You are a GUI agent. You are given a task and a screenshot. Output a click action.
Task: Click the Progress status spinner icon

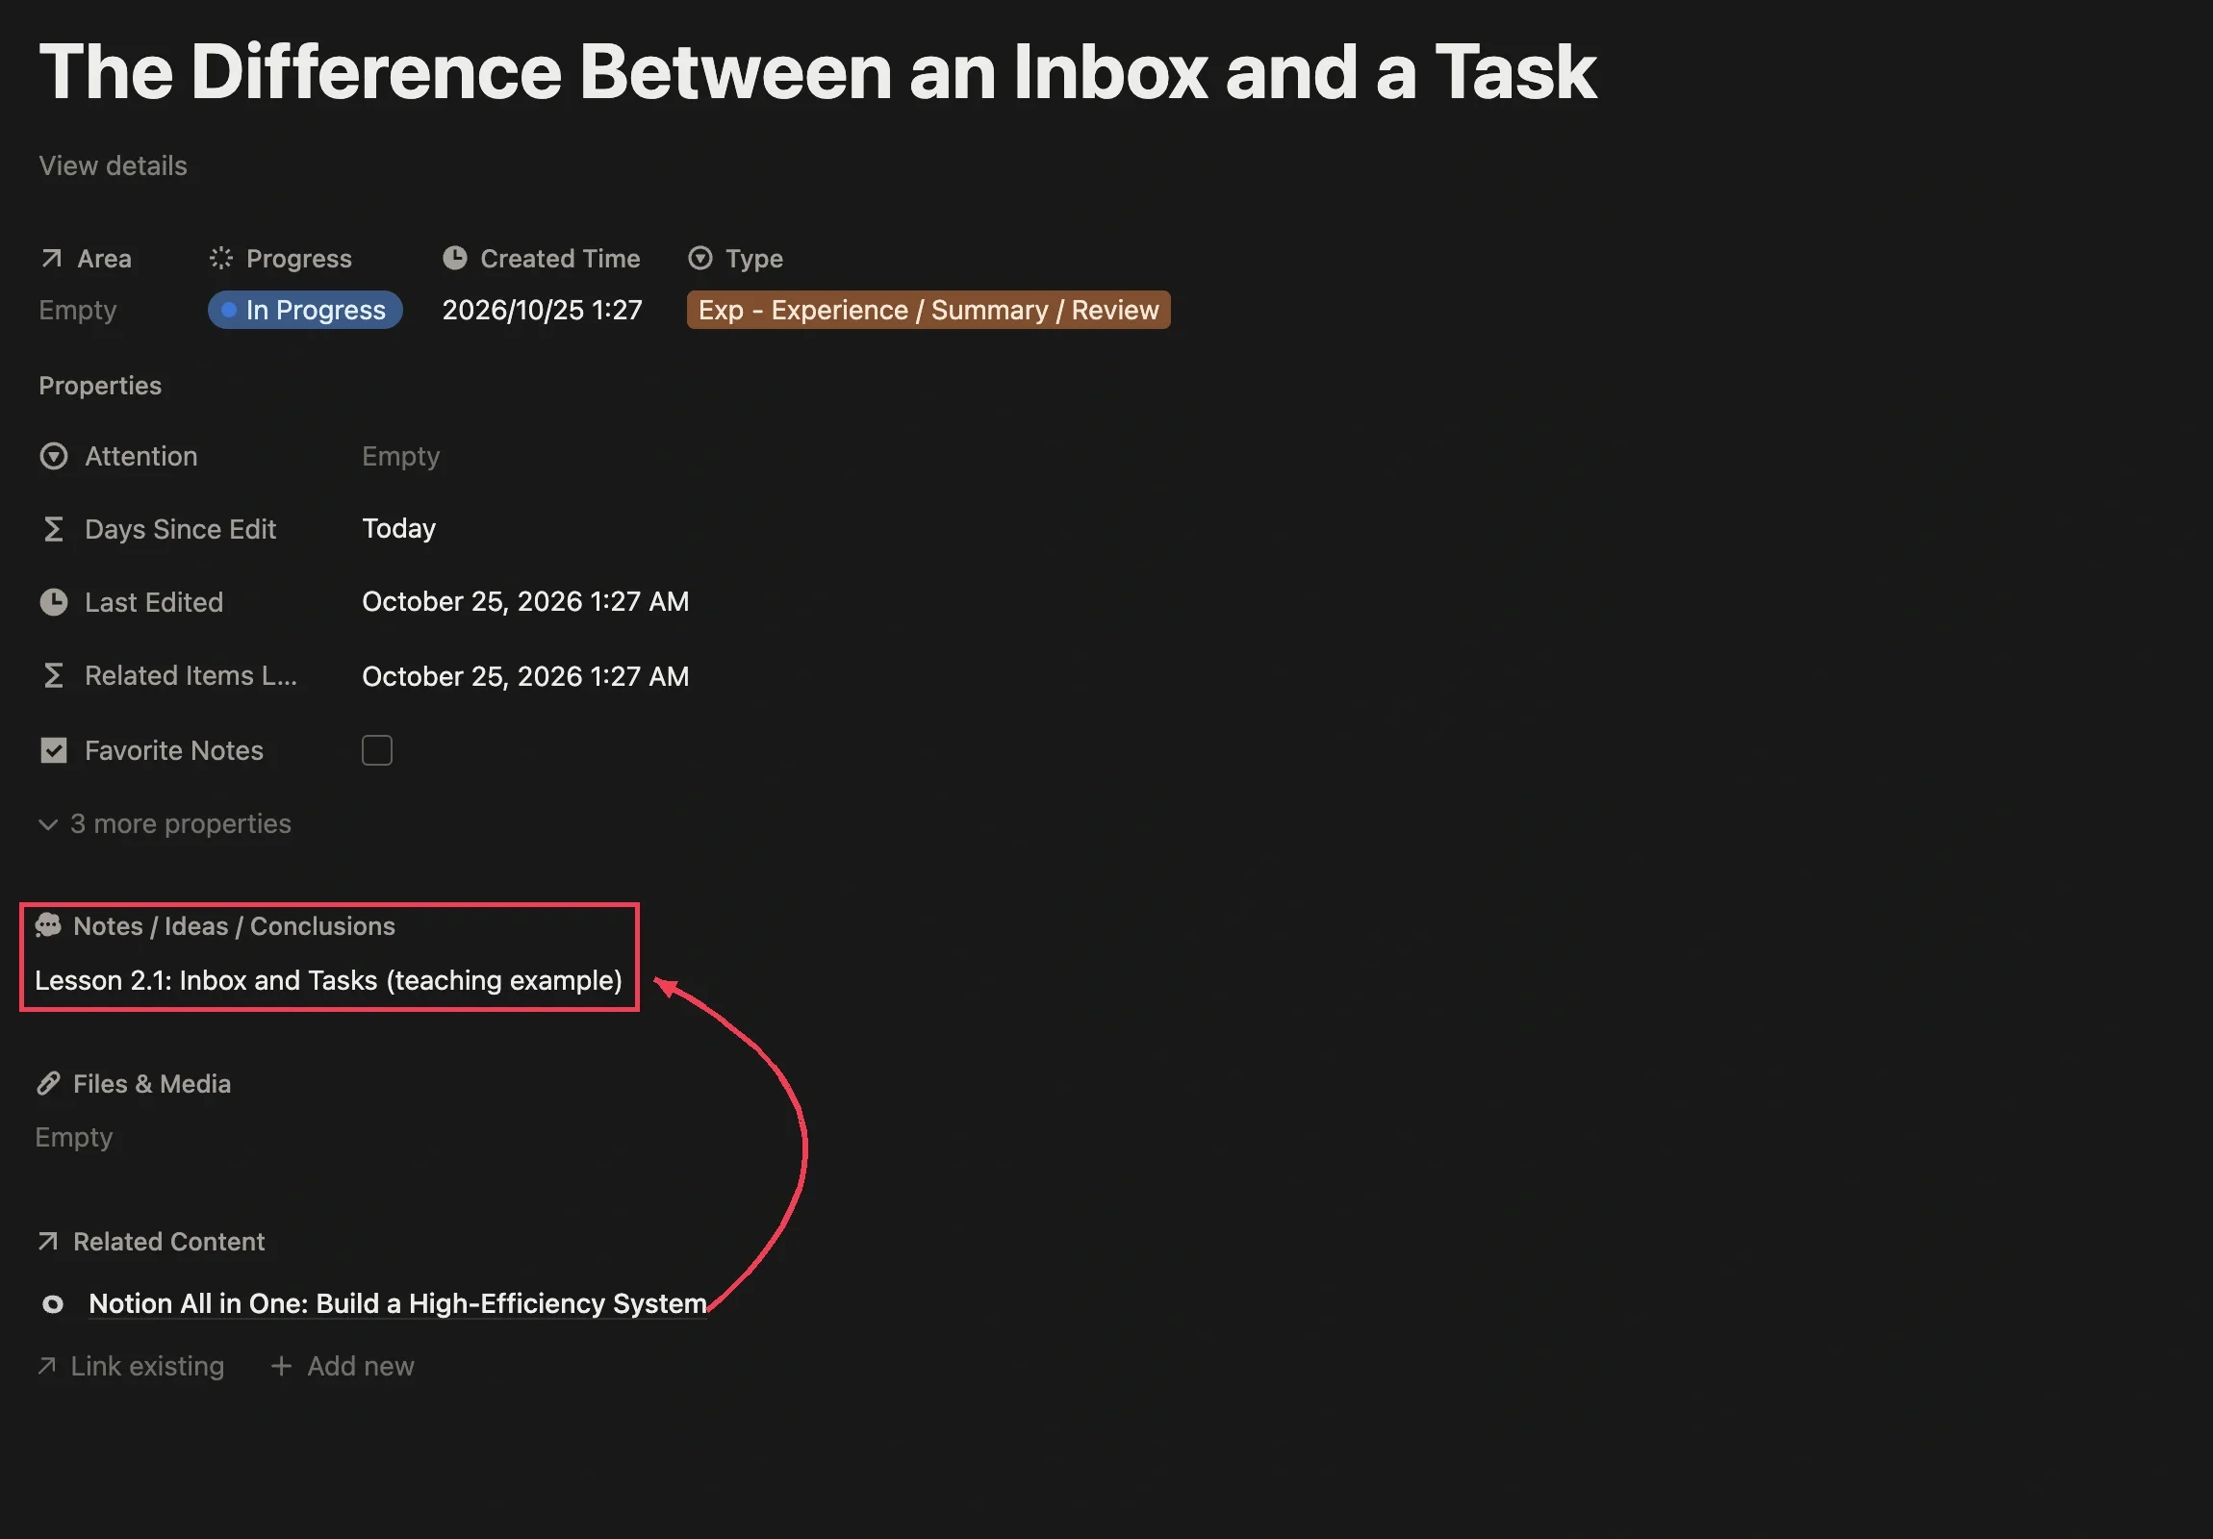[220, 259]
